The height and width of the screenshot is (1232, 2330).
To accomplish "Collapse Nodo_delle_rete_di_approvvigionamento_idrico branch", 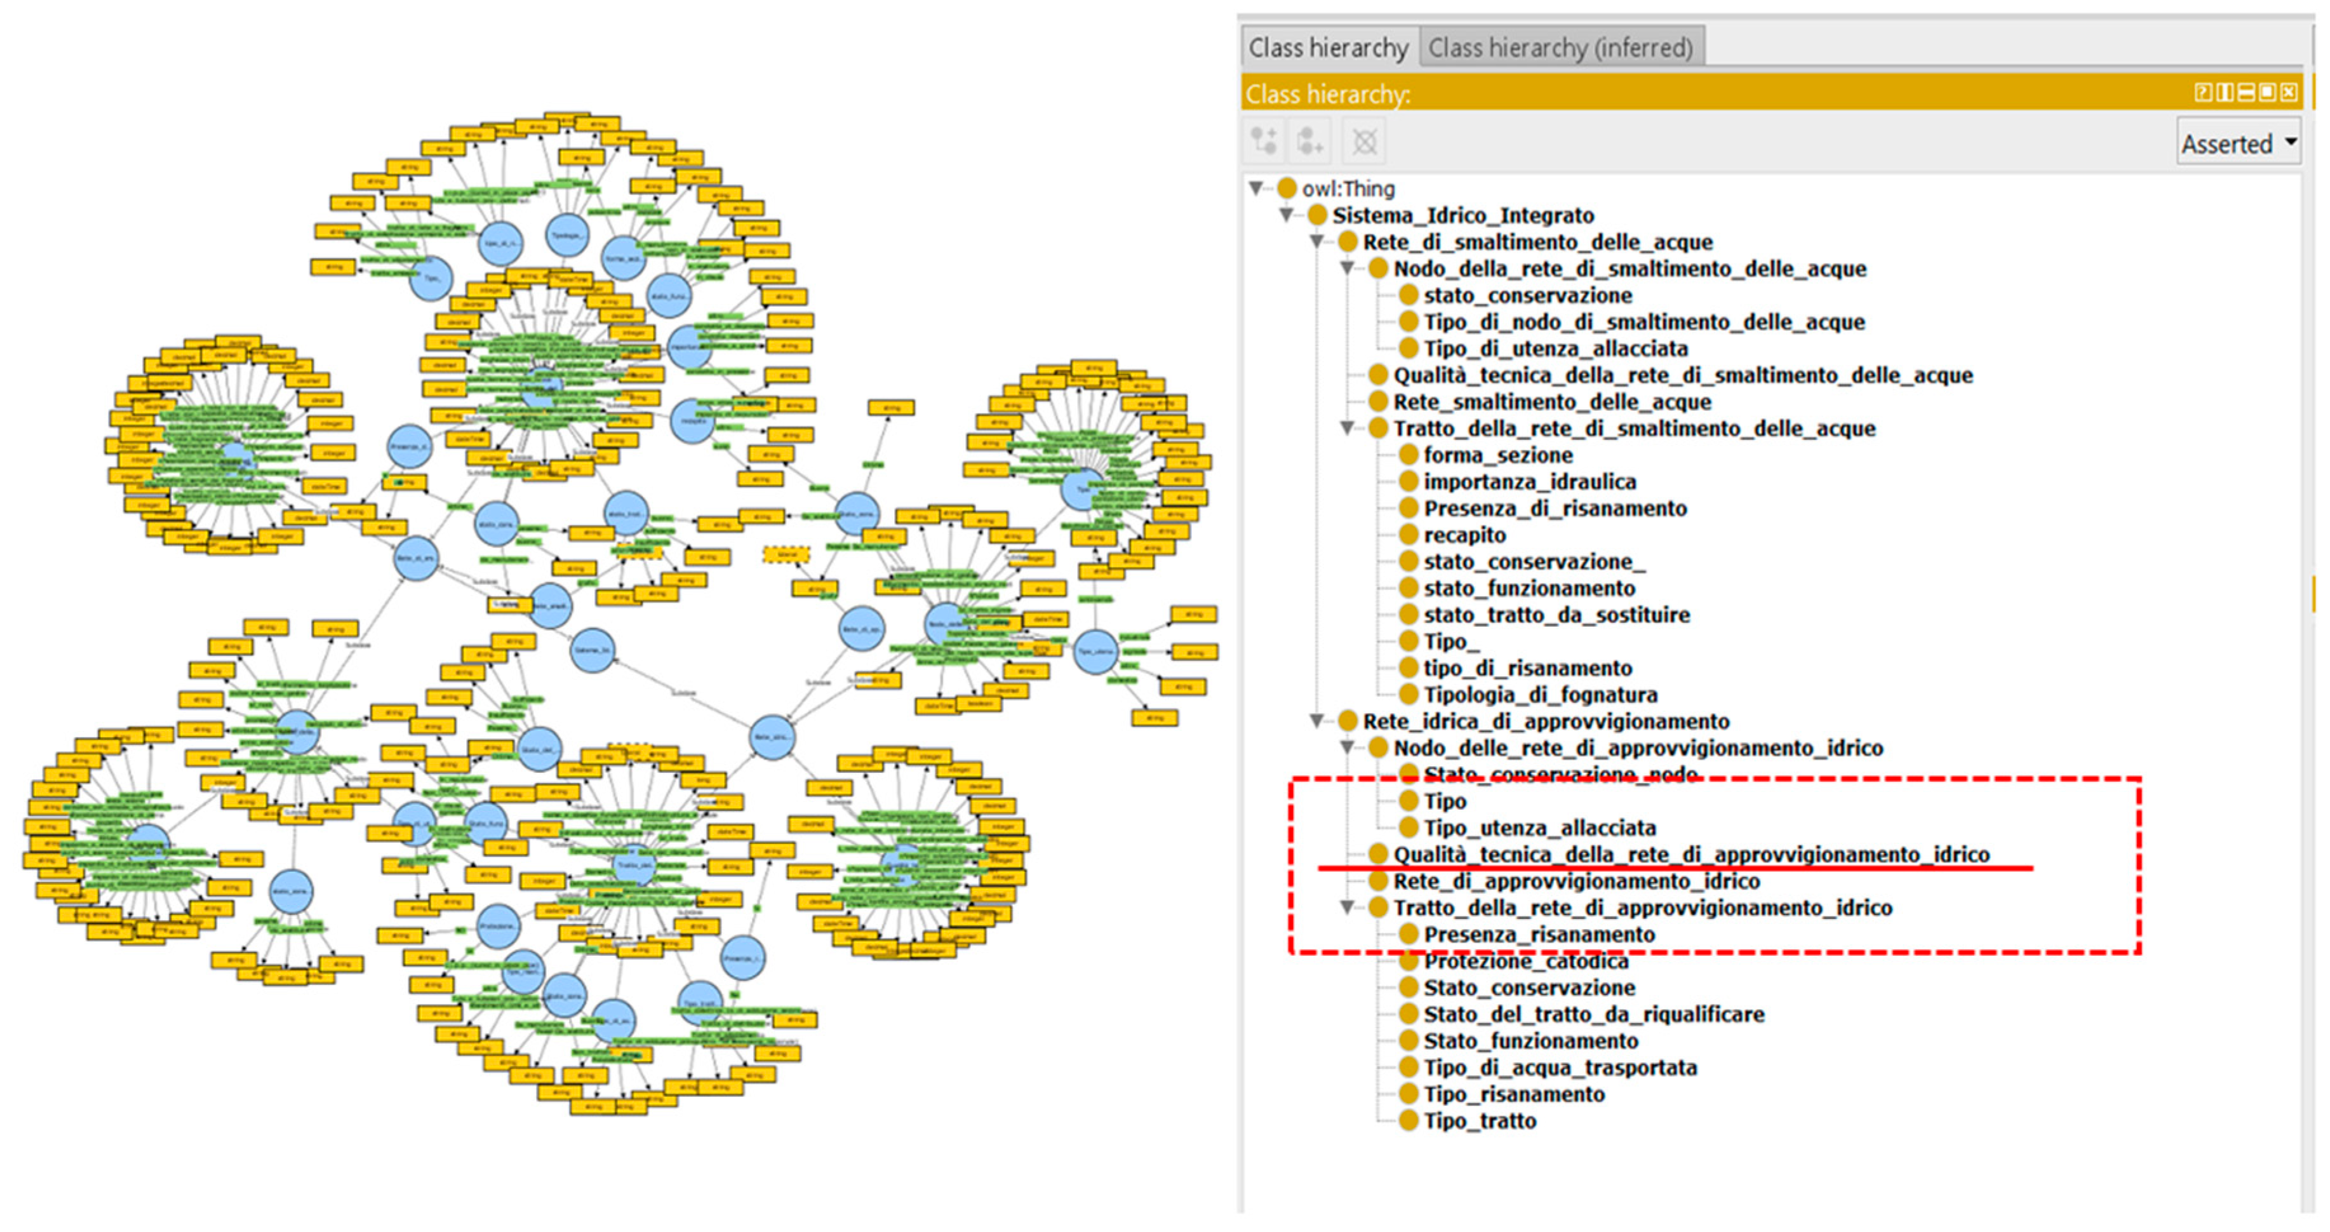I will (x=1347, y=747).
